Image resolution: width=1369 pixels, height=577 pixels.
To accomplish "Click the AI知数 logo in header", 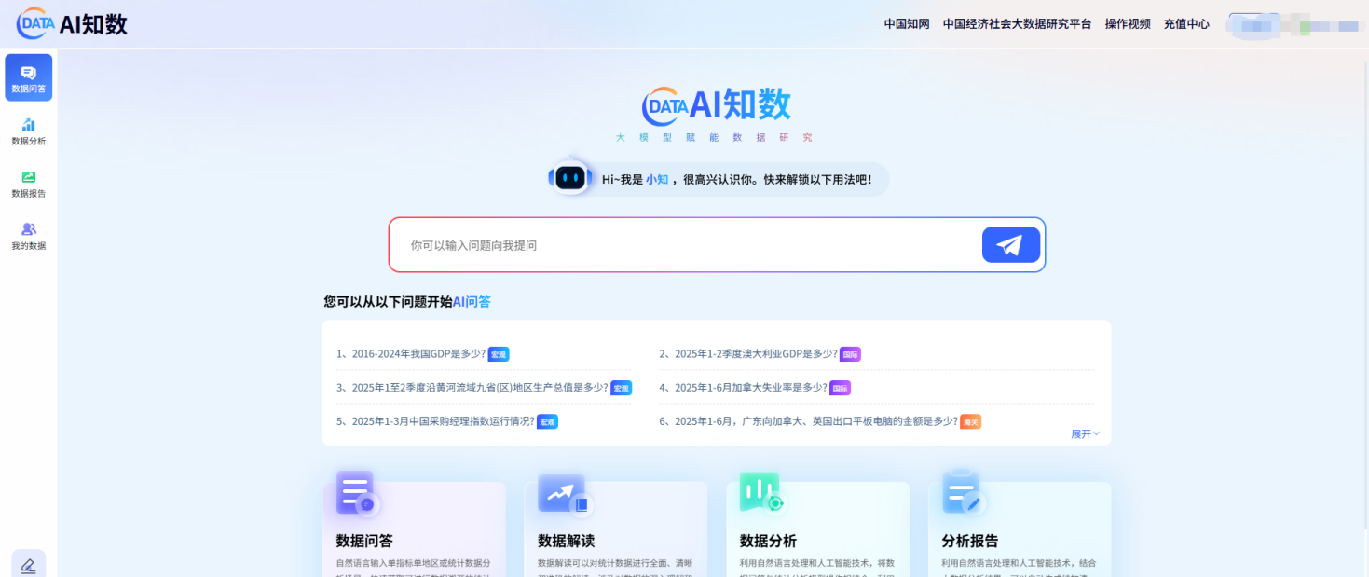I will 73,24.
